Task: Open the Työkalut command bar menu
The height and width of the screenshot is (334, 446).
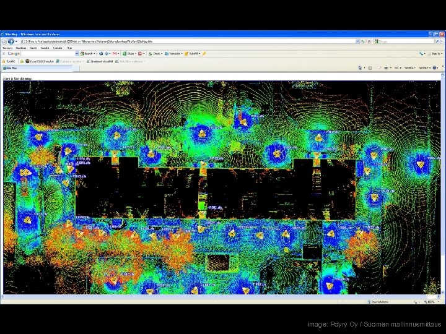Action: (x=424, y=68)
